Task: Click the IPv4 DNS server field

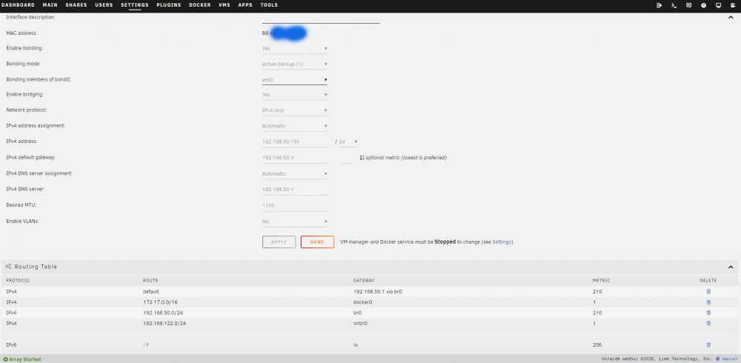Action: (x=295, y=190)
